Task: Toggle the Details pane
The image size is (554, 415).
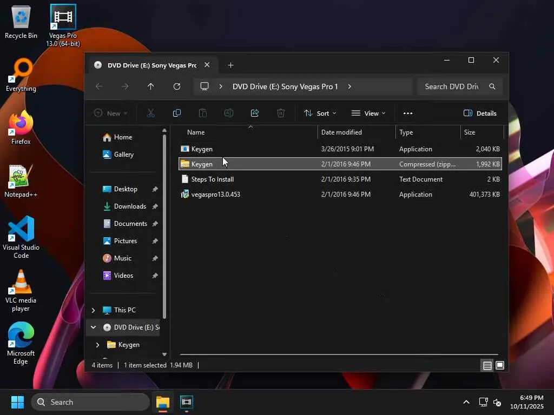Action: [480, 113]
